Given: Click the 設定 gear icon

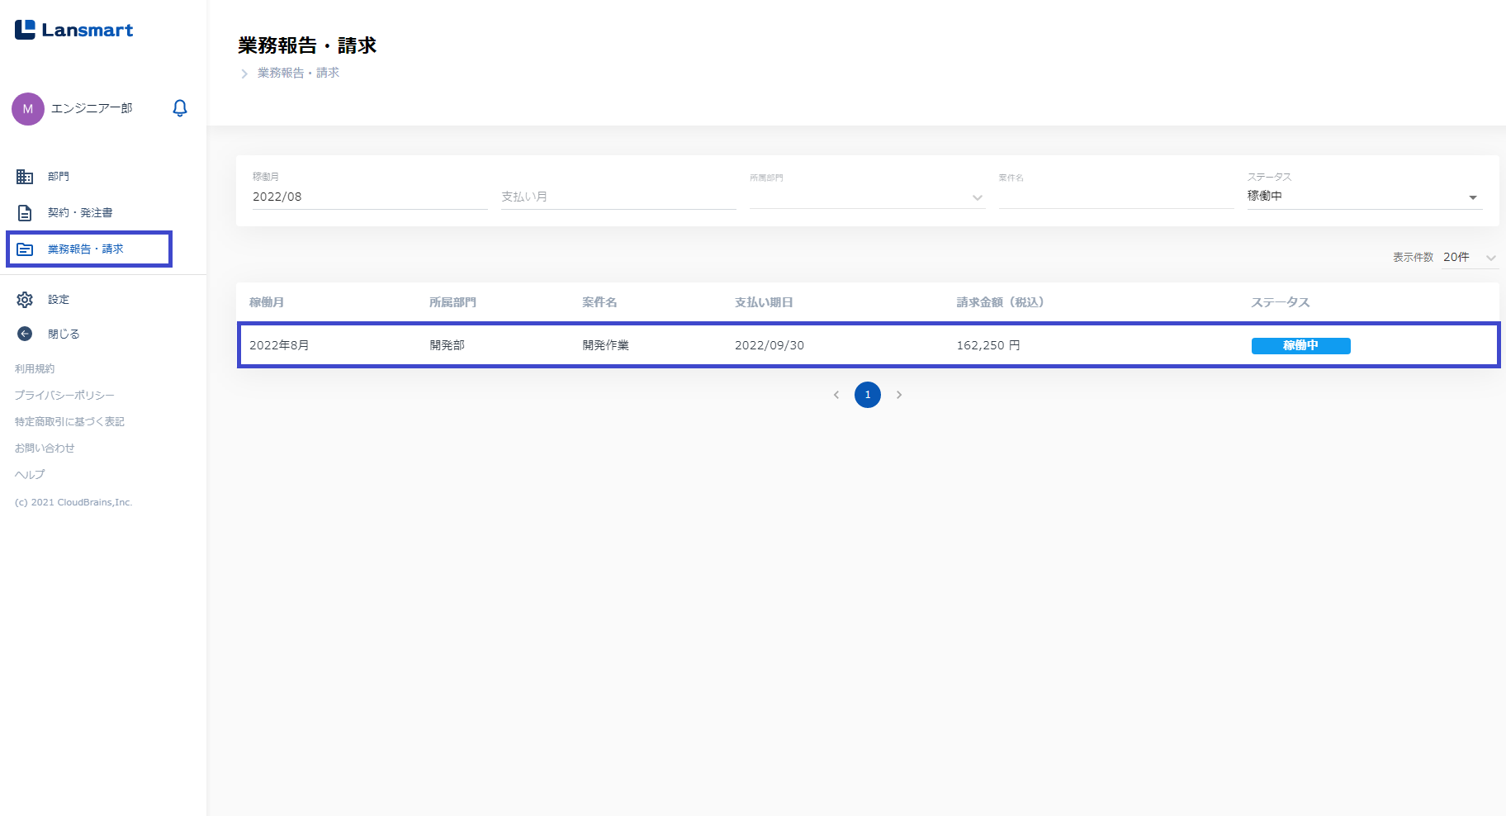Looking at the screenshot, I should (25, 300).
